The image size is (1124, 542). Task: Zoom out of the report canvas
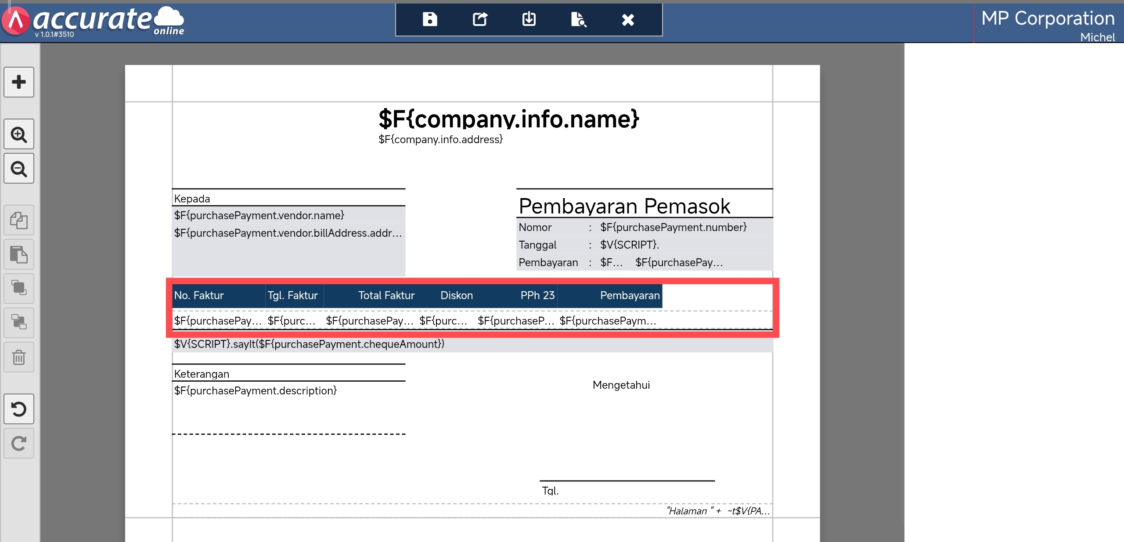click(19, 169)
